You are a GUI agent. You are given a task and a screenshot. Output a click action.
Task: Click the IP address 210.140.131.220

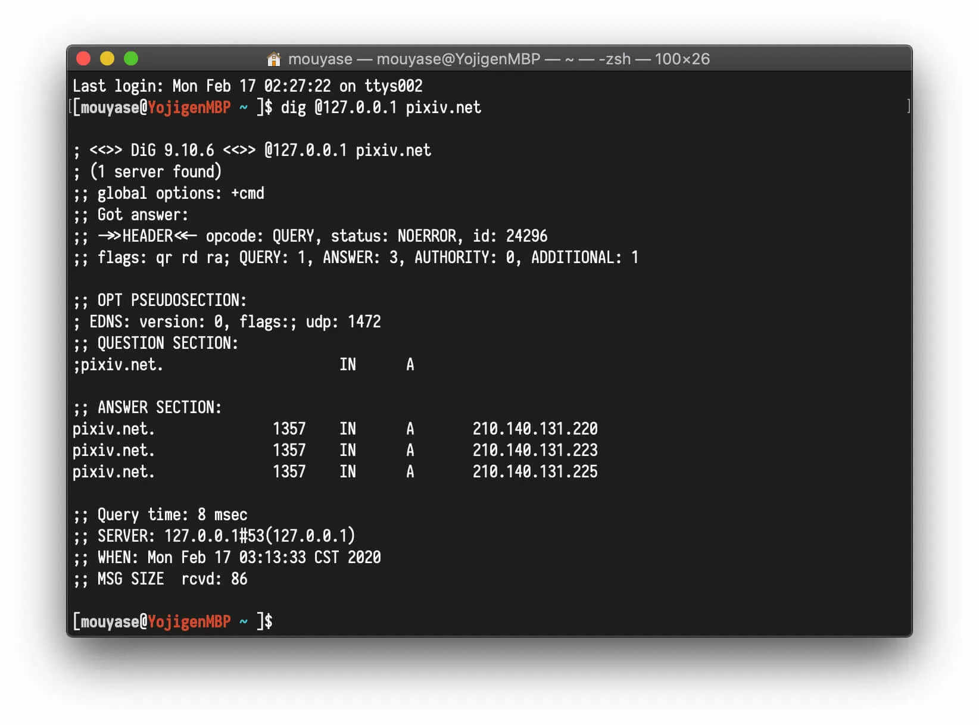point(535,429)
